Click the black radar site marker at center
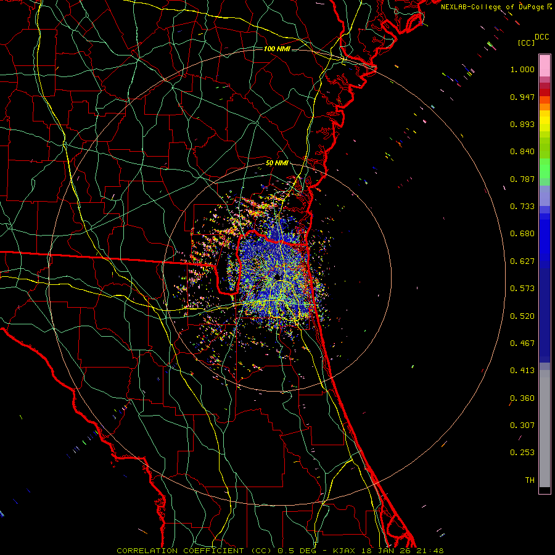 click(x=277, y=276)
